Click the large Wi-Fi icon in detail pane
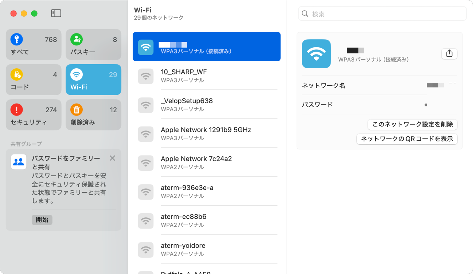Viewport: 473px width, 274px height. click(x=316, y=54)
